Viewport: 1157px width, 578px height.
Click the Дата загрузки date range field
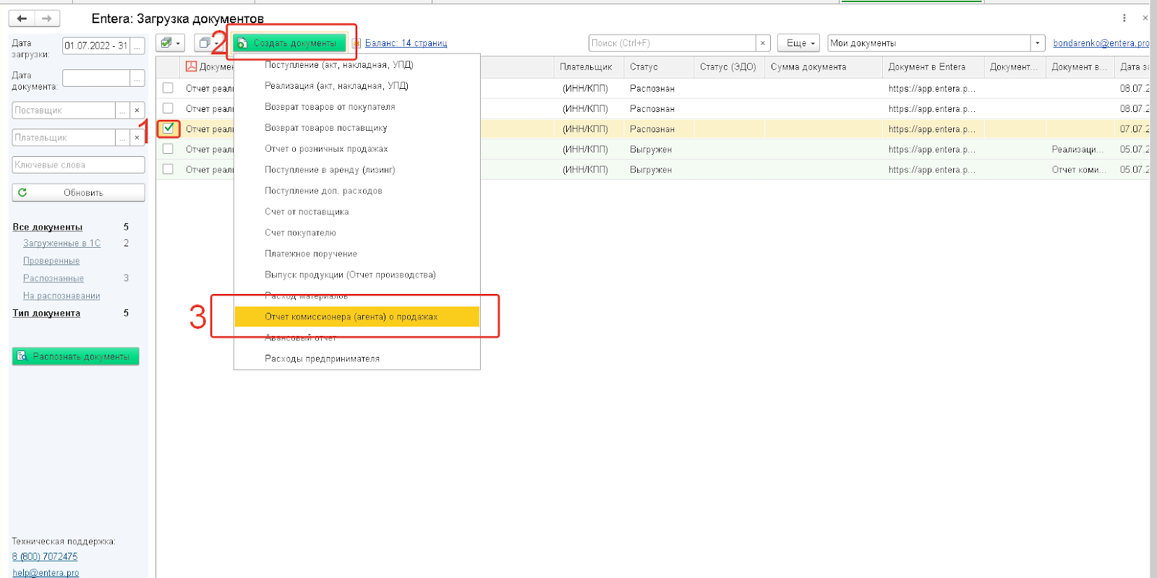click(96, 46)
